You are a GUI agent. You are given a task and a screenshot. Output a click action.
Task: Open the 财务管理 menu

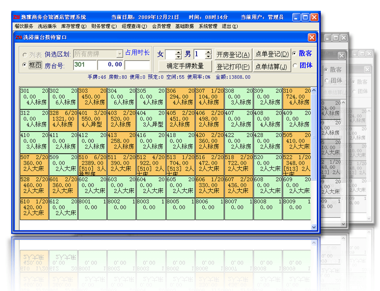coord(104,27)
